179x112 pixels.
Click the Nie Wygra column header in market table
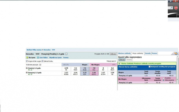(95, 65)
